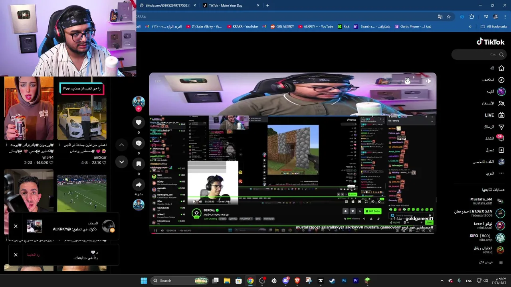Click the translate page icon in address bar

pyautogui.click(x=440, y=17)
